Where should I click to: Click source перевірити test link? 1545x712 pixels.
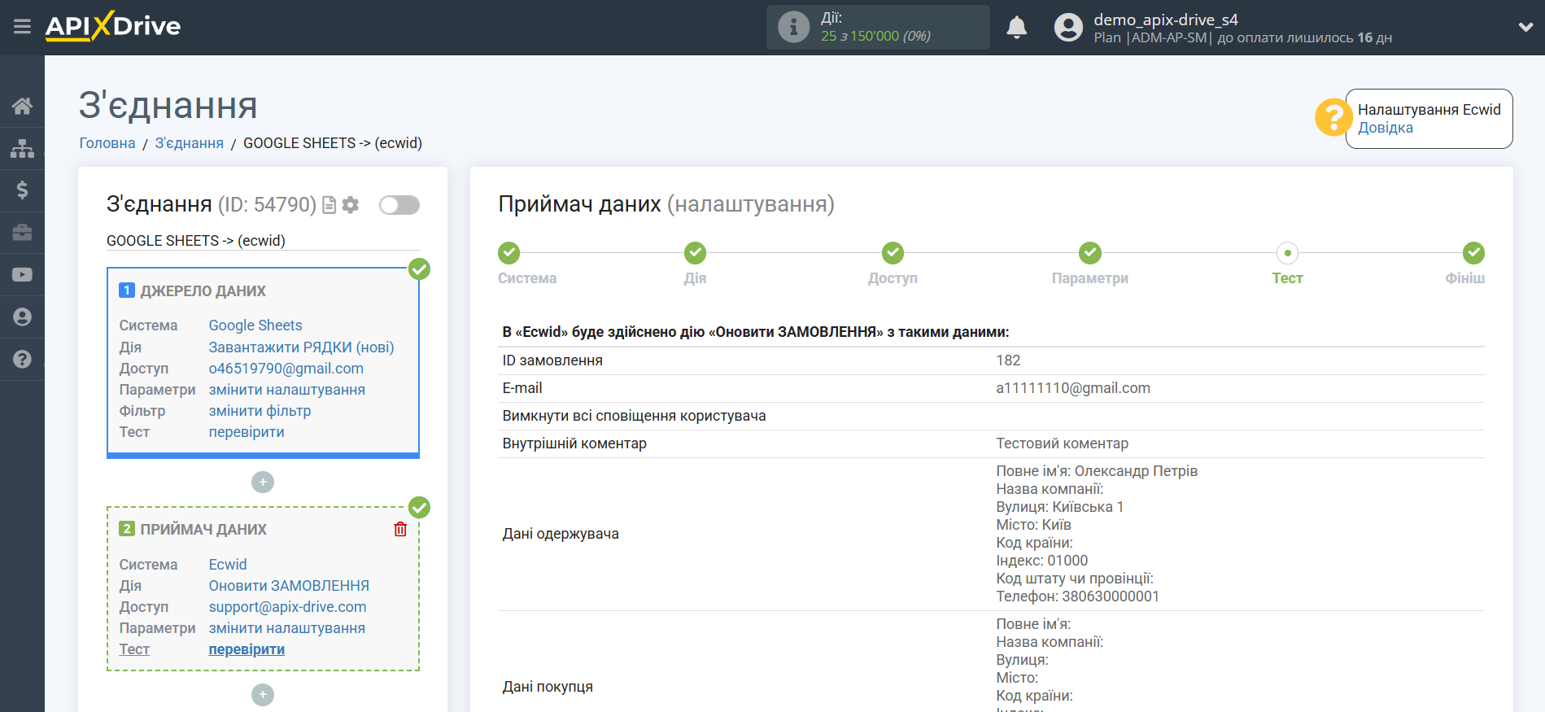247,432
